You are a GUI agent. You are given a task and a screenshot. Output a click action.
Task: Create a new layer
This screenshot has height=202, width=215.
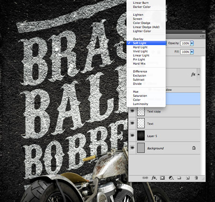188,178
